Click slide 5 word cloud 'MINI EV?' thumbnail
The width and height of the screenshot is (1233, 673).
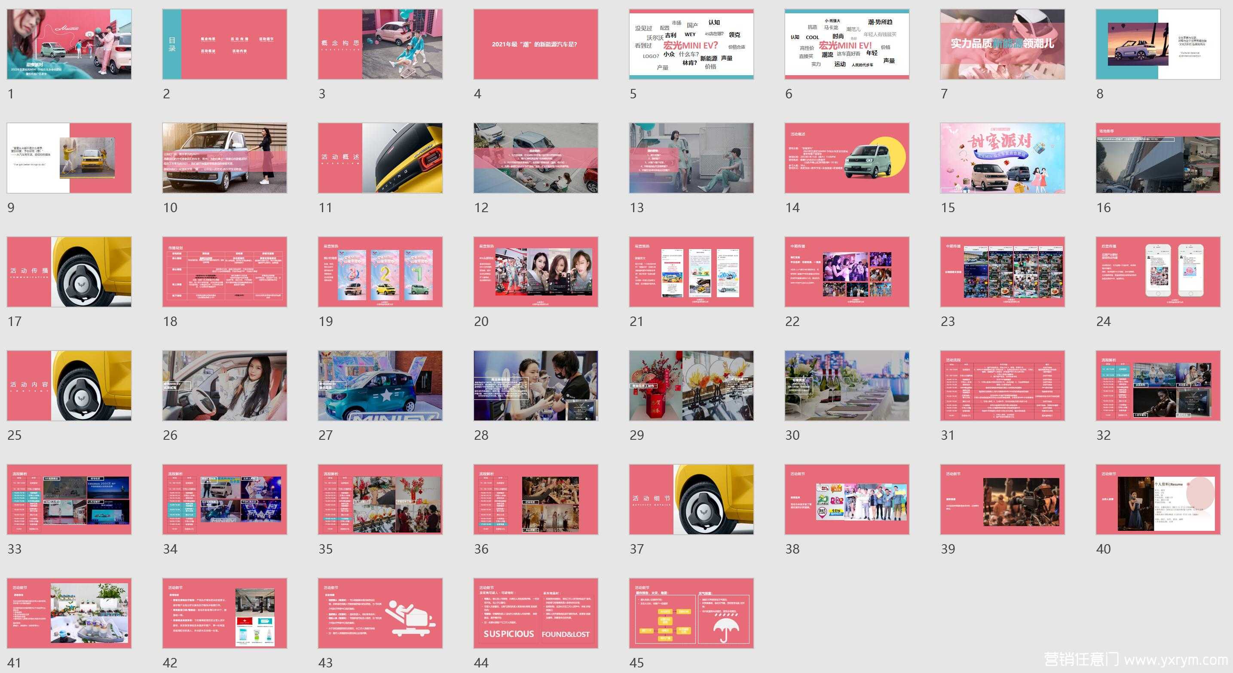pos(691,44)
